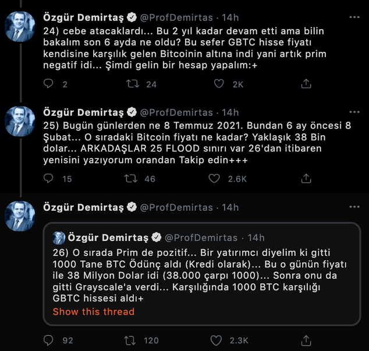Open more options menu on tweet 25
Image resolution: width=369 pixels, height=351 pixels.
354,112
